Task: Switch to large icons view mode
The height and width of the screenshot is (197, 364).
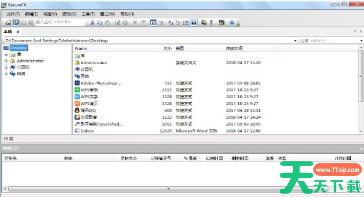Action: click(x=170, y=22)
